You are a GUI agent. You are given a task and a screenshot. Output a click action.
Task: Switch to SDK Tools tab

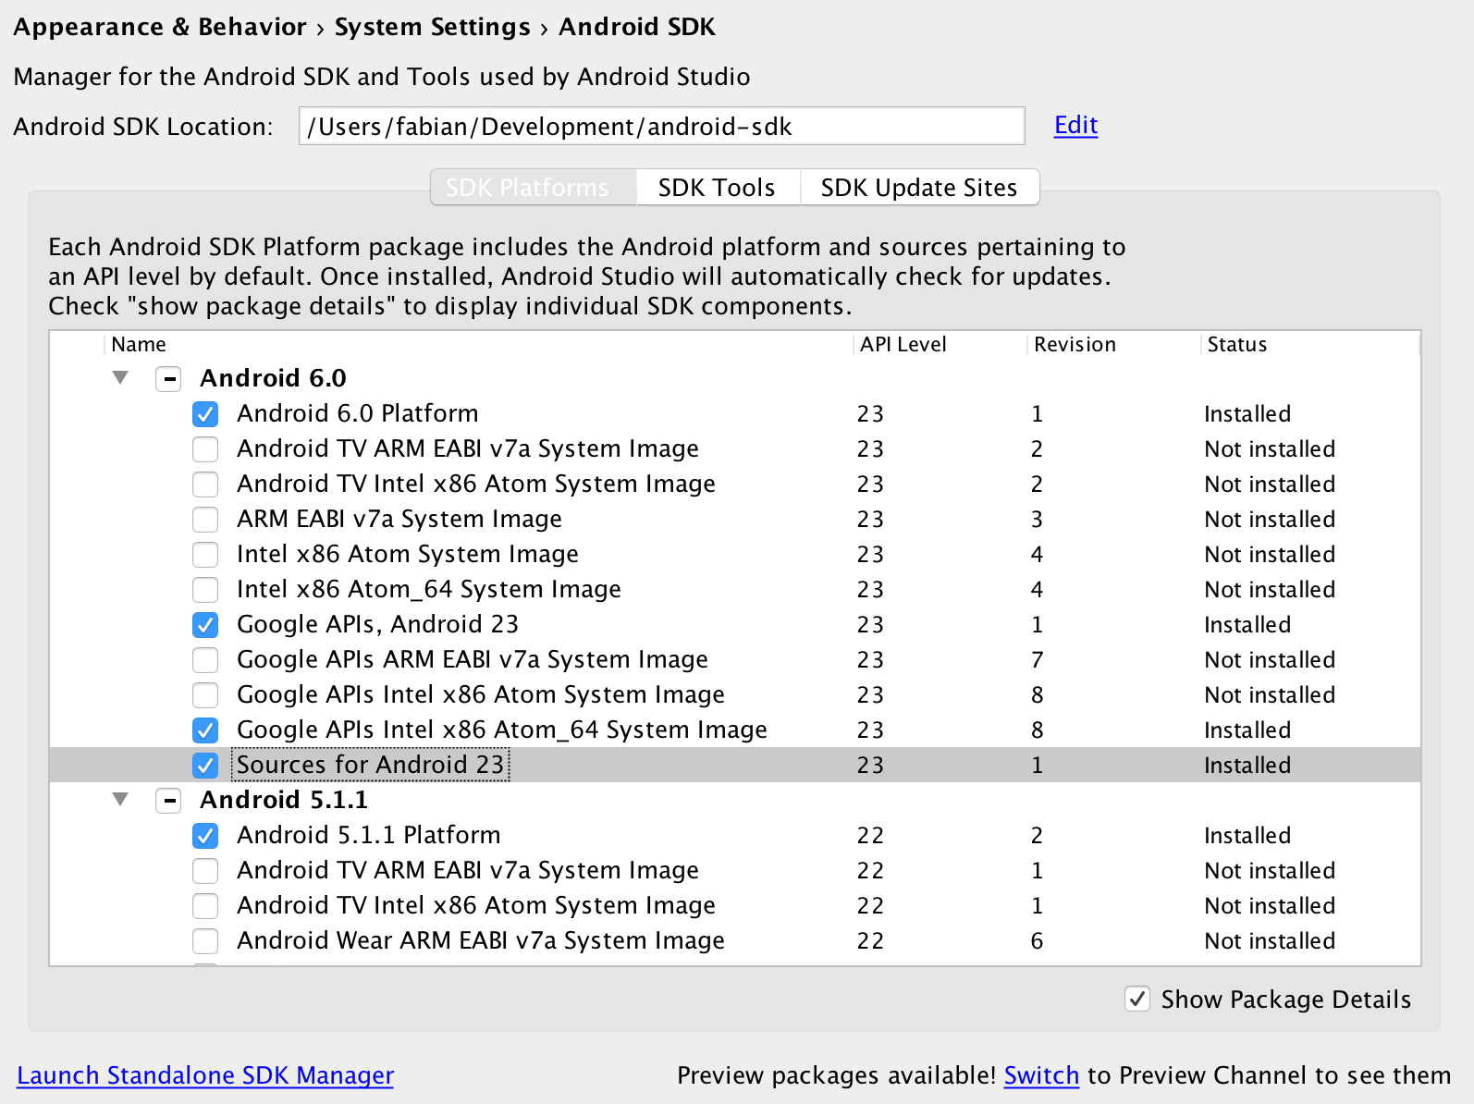[718, 187]
